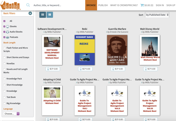
Task: Click the Ebooks tablet icon
Action: [8, 26]
